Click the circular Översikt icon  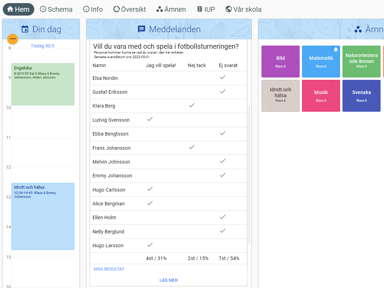[117, 9]
